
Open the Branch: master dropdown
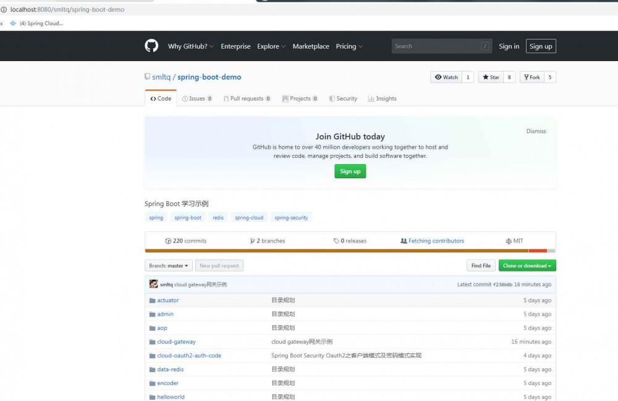pyautogui.click(x=168, y=265)
